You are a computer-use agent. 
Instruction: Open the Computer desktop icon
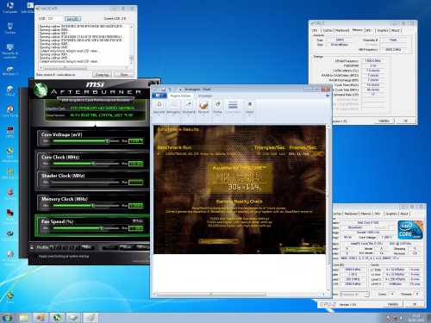point(9,7)
